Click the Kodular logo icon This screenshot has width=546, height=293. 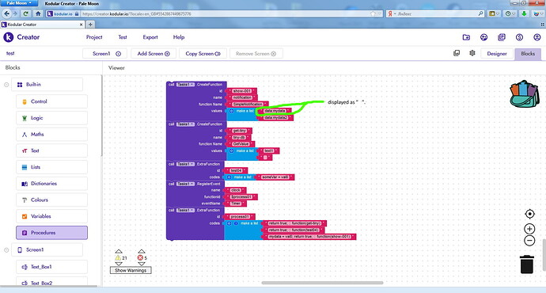pyautogui.click(x=9, y=37)
